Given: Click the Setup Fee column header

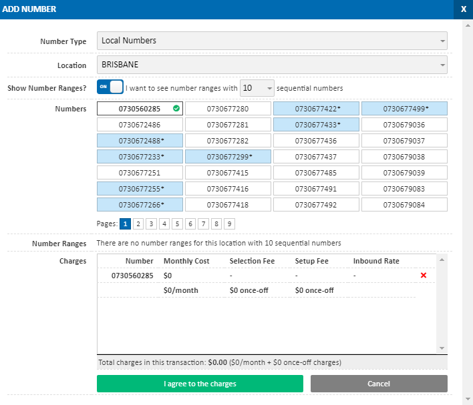Looking at the screenshot, I should point(311,261).
